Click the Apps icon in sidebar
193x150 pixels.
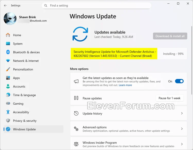tap(8, 78)
